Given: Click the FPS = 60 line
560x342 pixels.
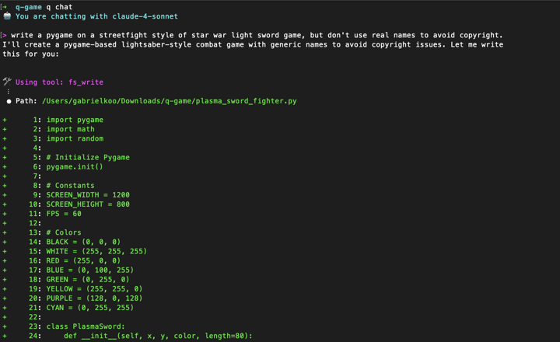Looking at the screenshot, I should click(x=65, y=214).
